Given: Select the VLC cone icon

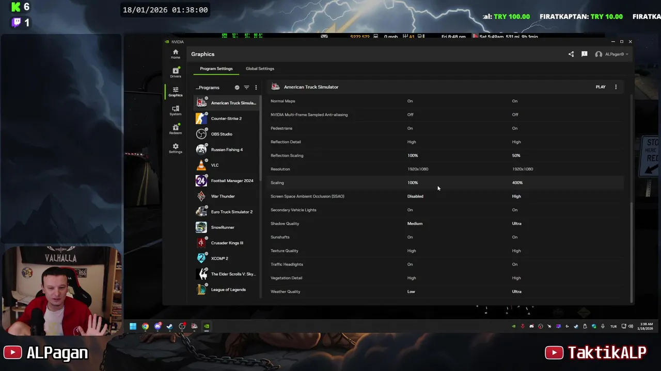Looking at the screenshot, I should click(x=201, y=165).
